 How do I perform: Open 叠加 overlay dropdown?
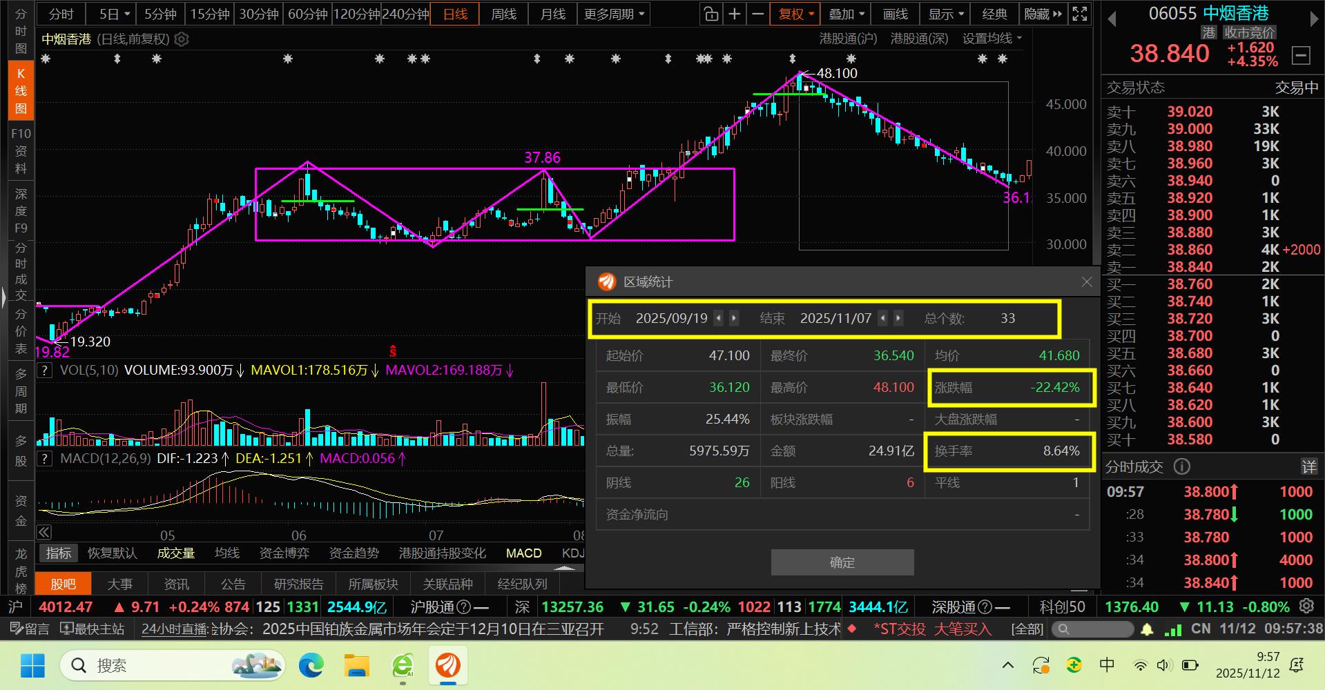click(x=847, y=14)
